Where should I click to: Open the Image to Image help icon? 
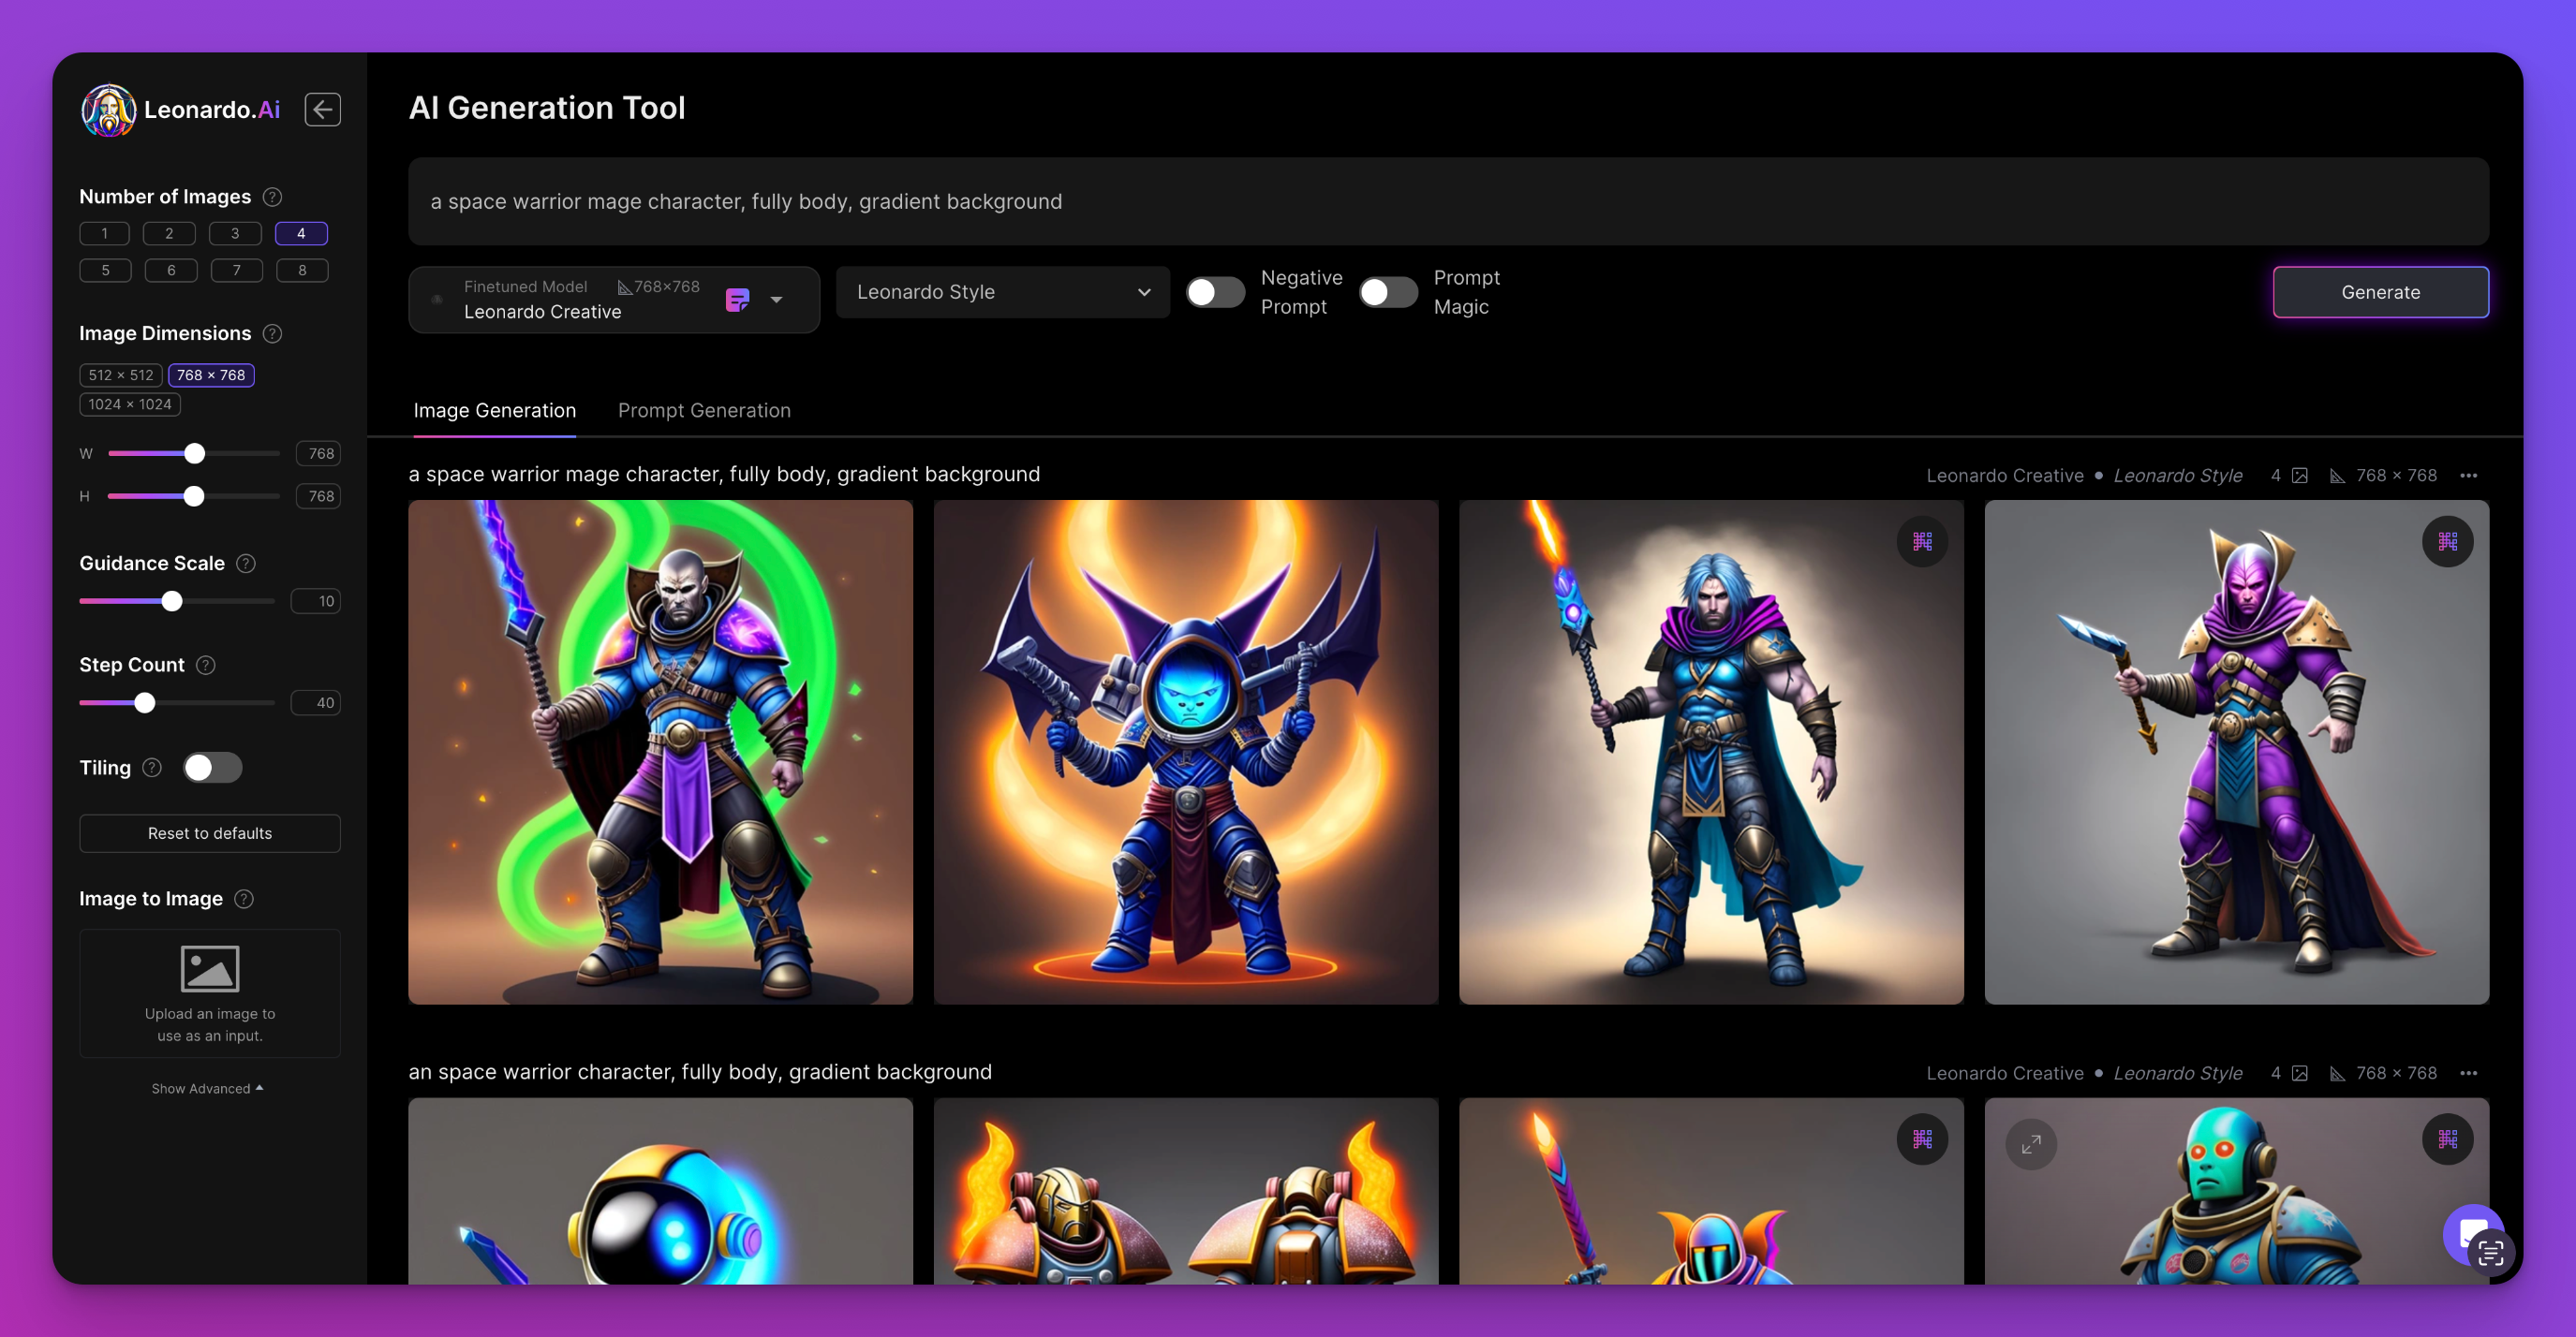click(x=244, y=900)
